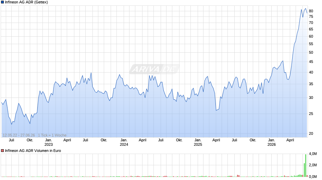Click the 'Infineon AG ADR Volumen in Euro' label
This screenshot has height=180, width=322.
pyautogui.click(x=33, y=151)
